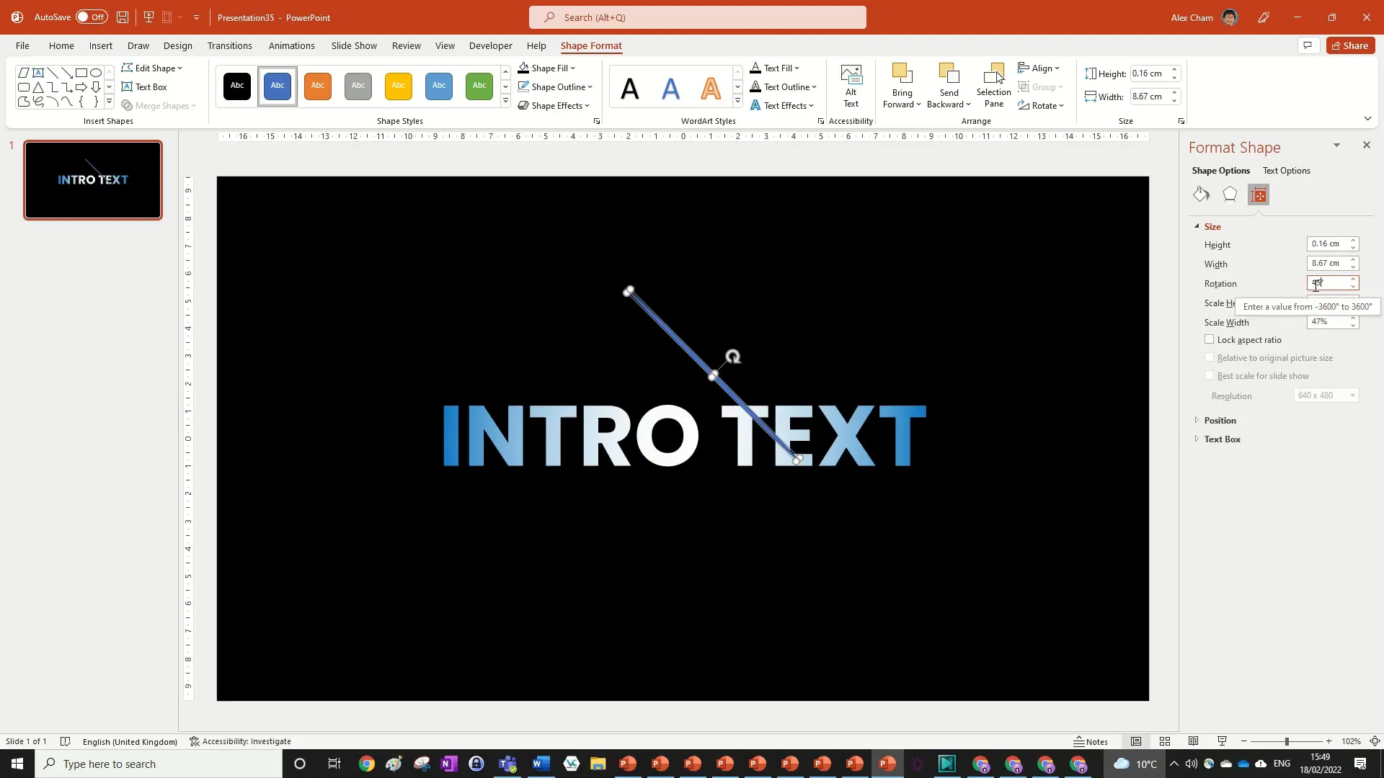The width and height of the screenshot is (1384, 778).
Task: Tick Relative to original picture size
Action: [1209, 357]
